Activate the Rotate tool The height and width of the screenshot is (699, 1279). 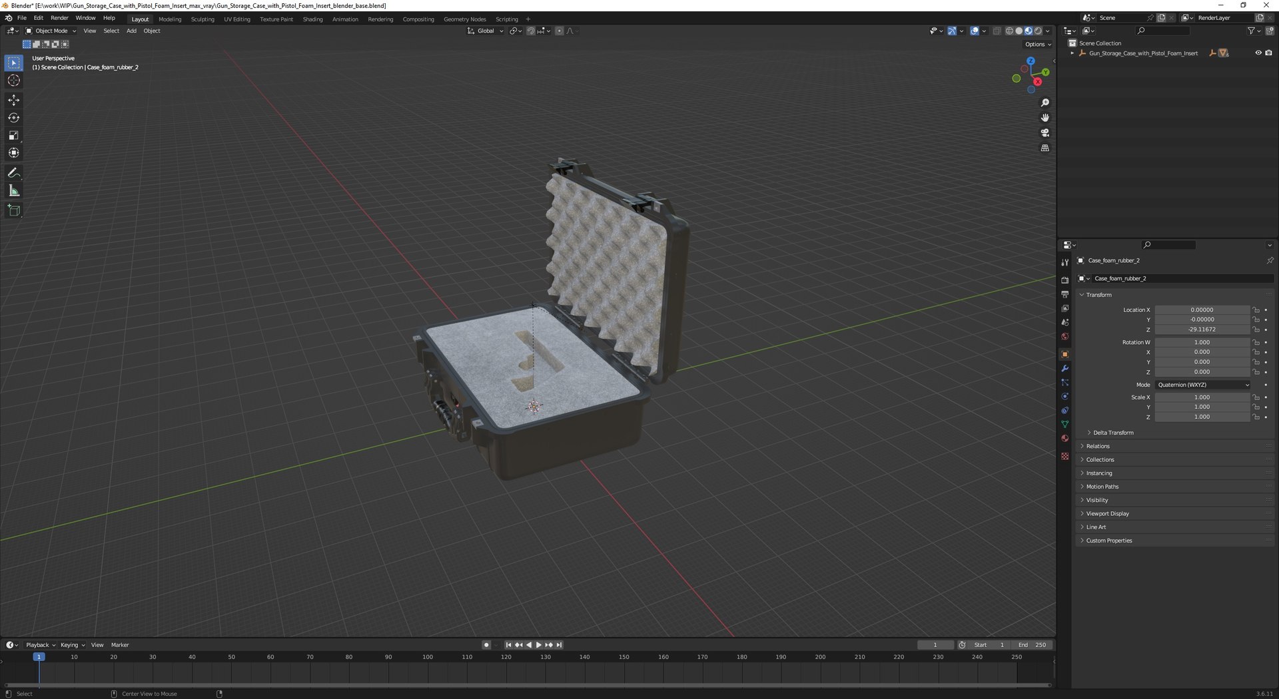click(x=14, y=118)
